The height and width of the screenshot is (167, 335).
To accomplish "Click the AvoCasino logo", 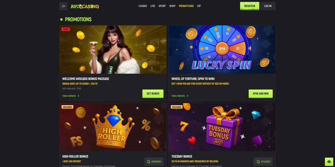I will [x=85, y=6].
